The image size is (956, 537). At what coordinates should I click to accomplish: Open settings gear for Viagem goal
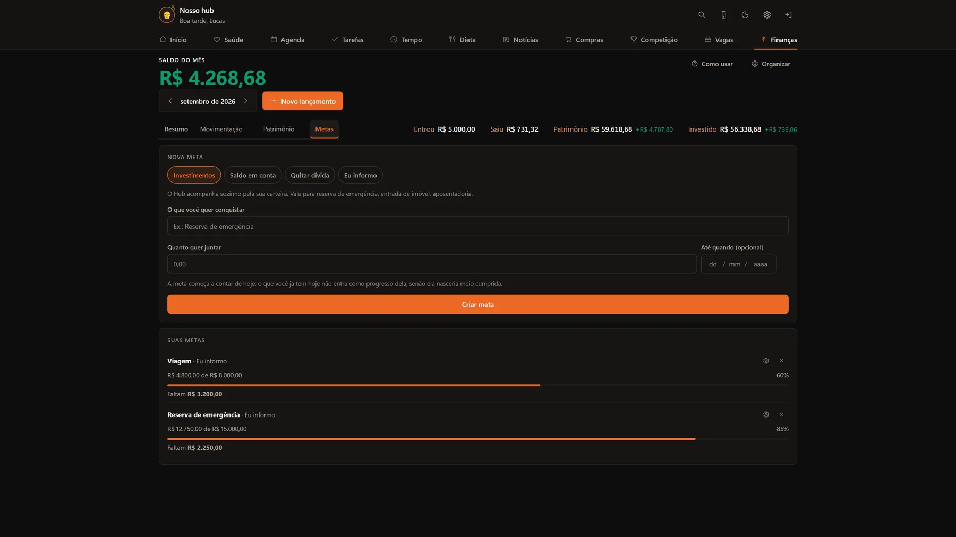click(x=766, y=361)
